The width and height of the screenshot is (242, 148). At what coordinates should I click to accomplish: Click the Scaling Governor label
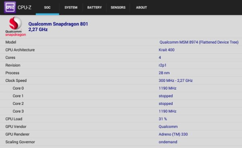(20, 142)
